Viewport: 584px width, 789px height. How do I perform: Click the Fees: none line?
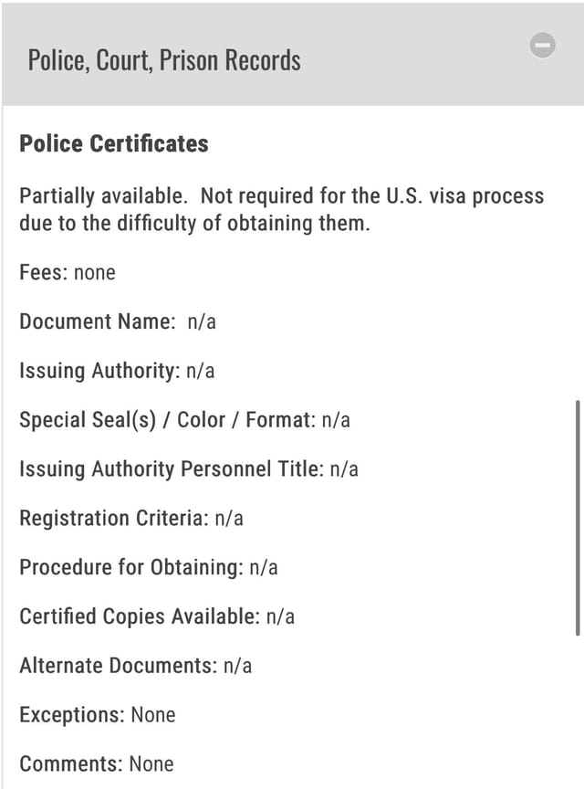pos(68,272)
